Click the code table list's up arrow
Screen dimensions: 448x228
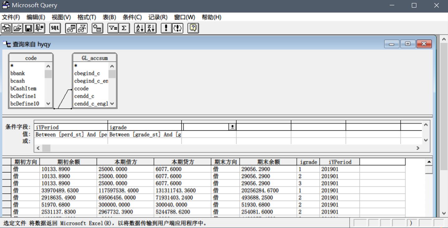click(48, 66)
